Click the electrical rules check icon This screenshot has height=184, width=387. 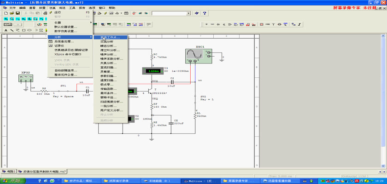[x=134, y=13]
